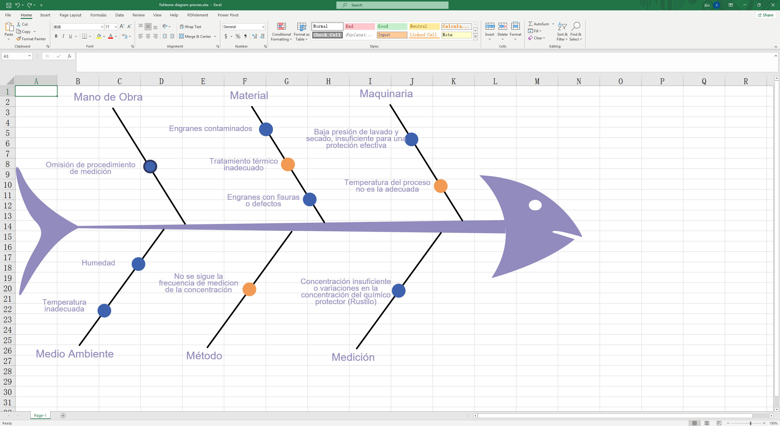Expand the General number format dropdown
The height and width of the screenshot is (426, 780).
pyautogui.click(x=263, y=27)
